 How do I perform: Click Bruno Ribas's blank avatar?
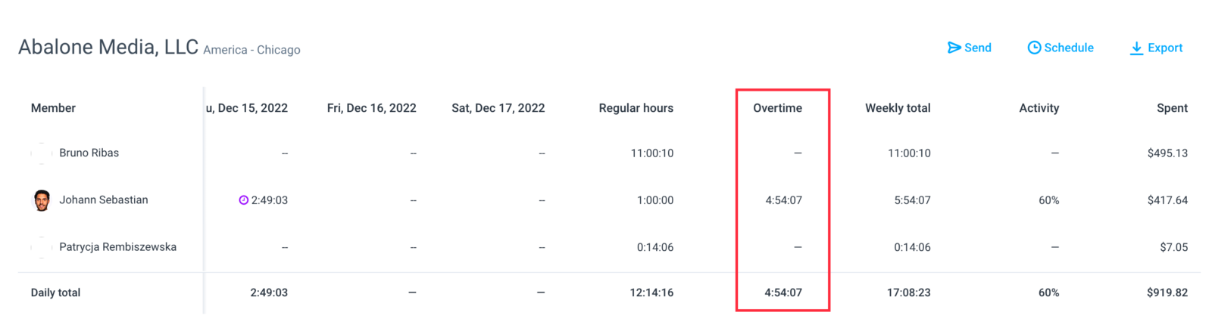pos(42,153)
